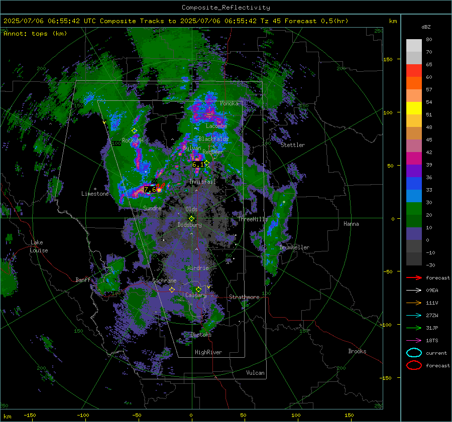Click yellow diamond marker beside the 6.1 label

[x=207, y=163]
